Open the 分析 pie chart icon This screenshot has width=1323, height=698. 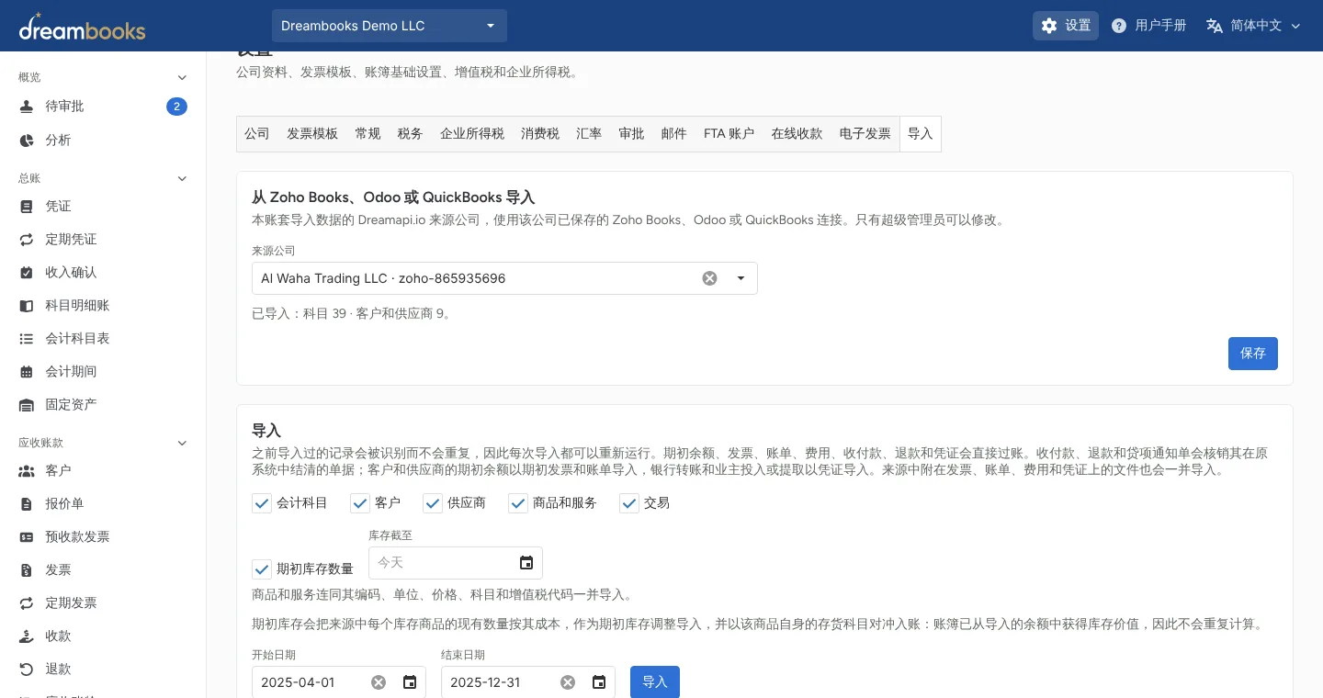(x=27, y=140)
